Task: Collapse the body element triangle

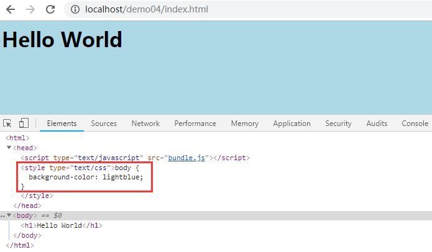Action: pos(9,215)
